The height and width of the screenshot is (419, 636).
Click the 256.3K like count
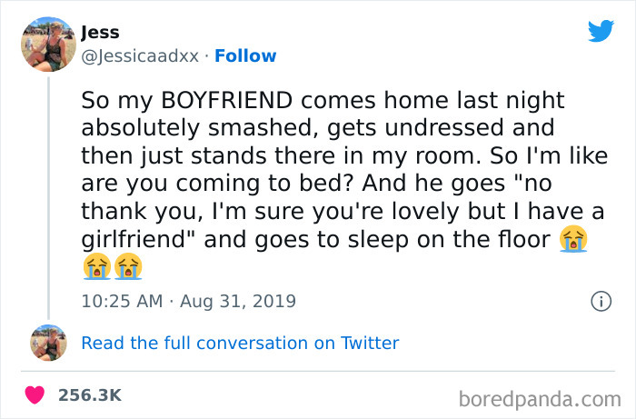(89, 394)
